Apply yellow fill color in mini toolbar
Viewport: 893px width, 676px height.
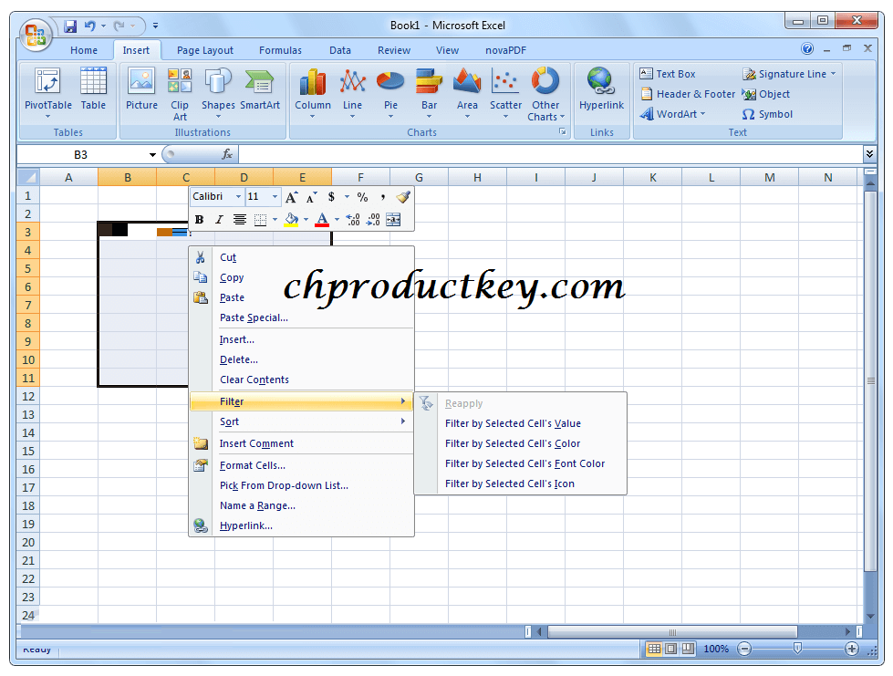click(291, 219)
